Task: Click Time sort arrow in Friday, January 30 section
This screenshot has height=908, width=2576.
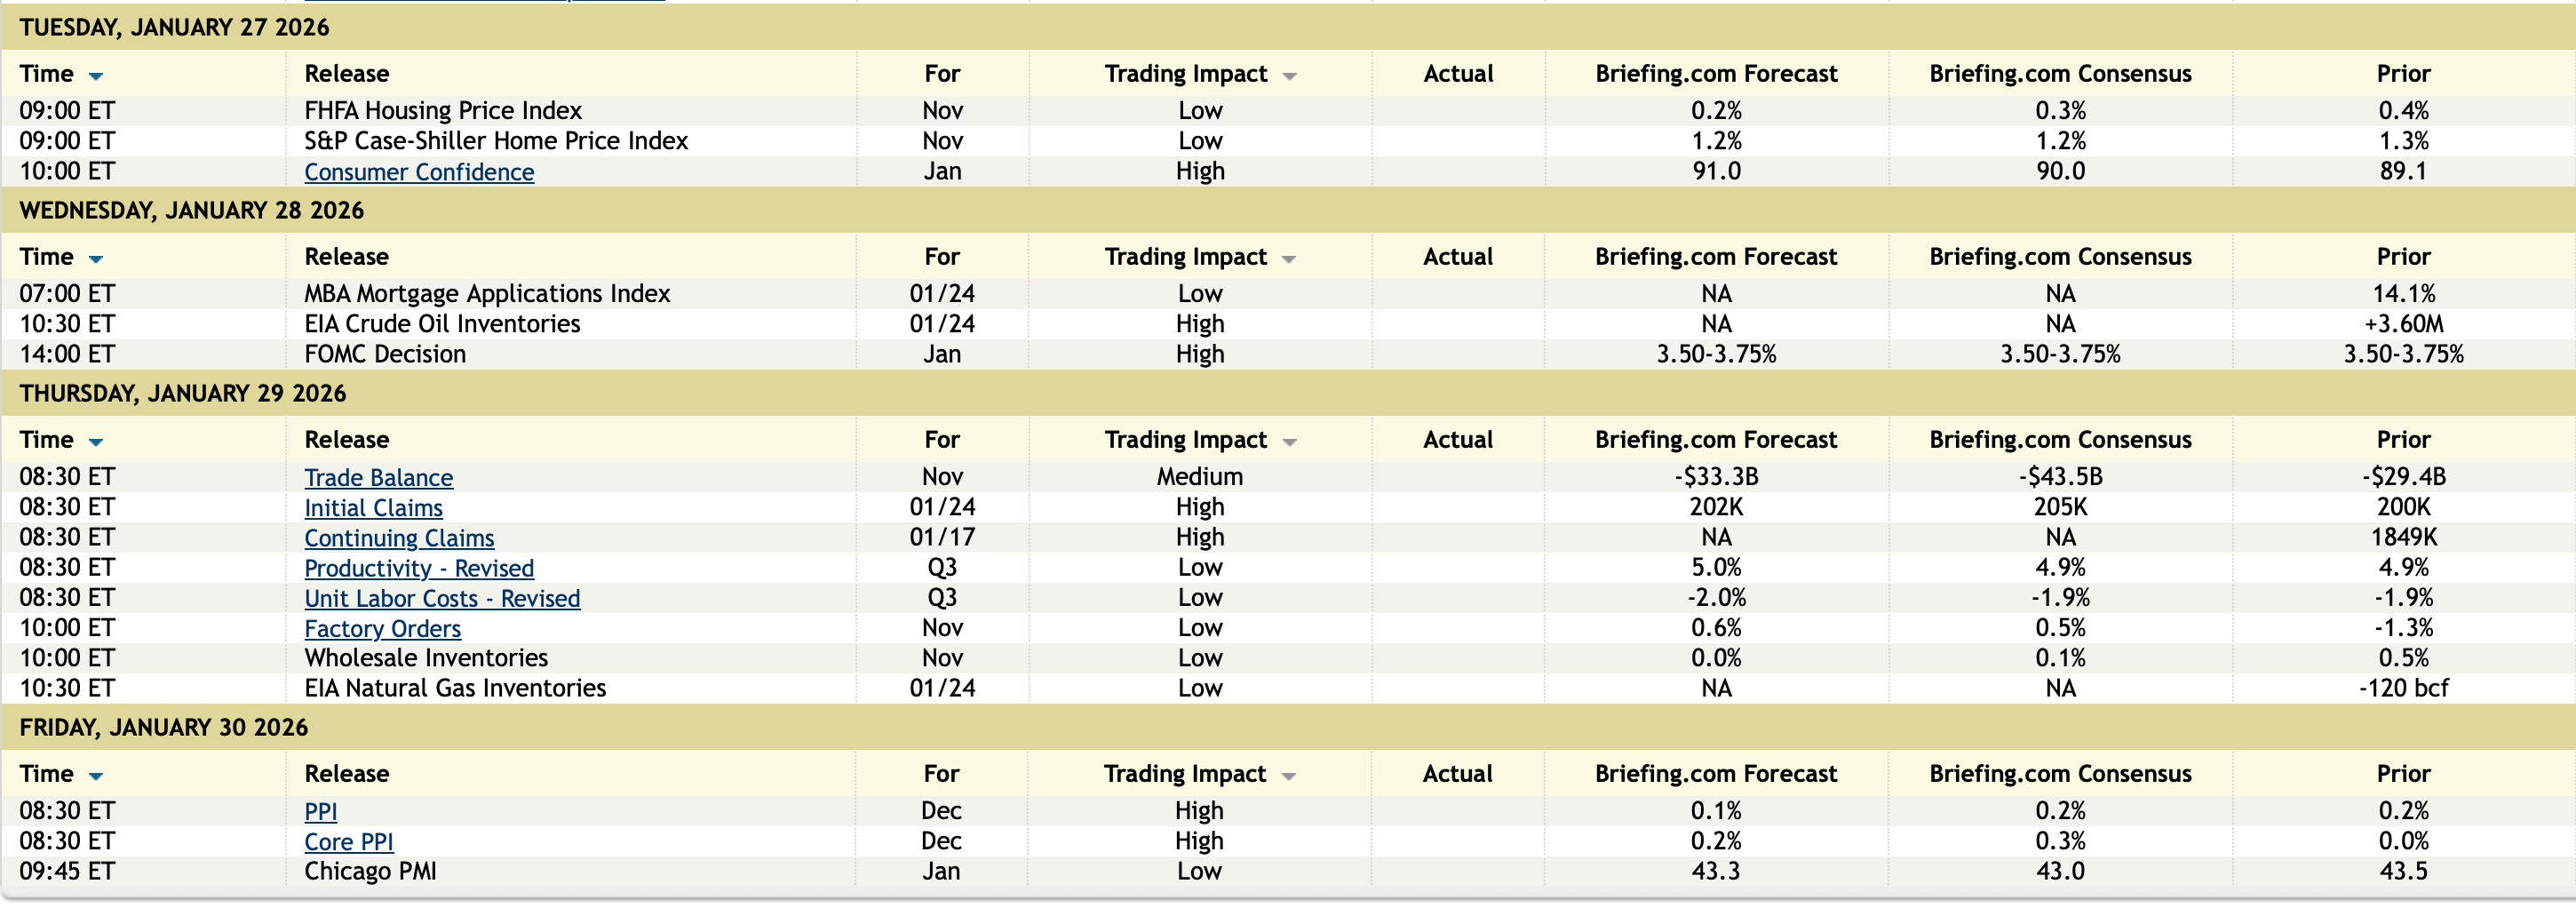Action: tap(96, 776)
